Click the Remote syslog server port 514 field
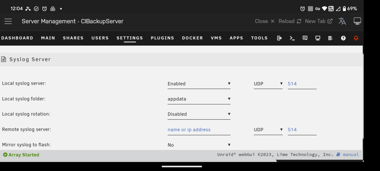The height and width of the screenshot is (171, 380). pyautogui.click(x=302, y=130)
